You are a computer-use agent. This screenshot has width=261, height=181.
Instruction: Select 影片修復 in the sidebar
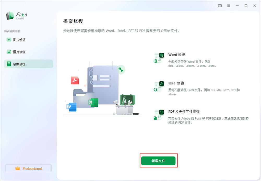tap(28, 40)
